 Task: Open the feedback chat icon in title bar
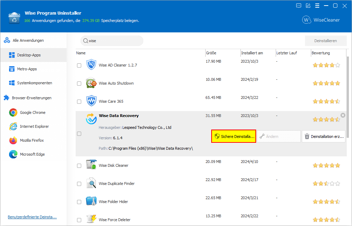[299, 6]
